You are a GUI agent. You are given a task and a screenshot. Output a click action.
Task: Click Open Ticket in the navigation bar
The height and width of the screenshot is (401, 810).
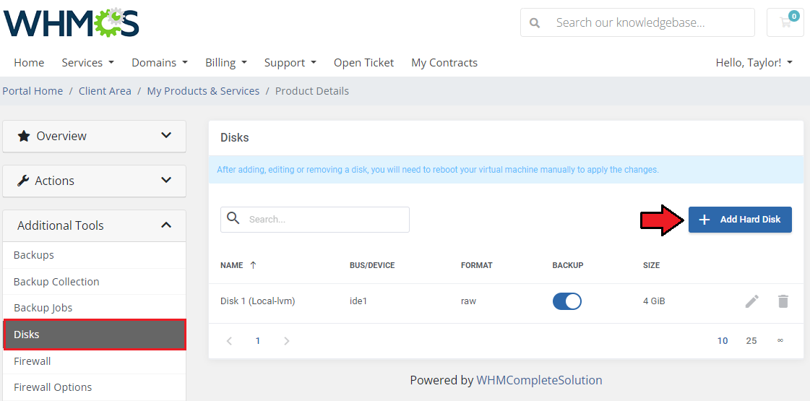363,63
